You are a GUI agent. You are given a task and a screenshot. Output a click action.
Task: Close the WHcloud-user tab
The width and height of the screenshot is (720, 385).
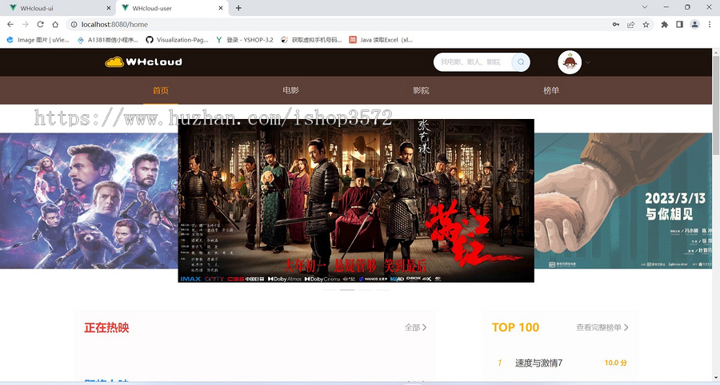pyautogui.click(x=221, y=8)
